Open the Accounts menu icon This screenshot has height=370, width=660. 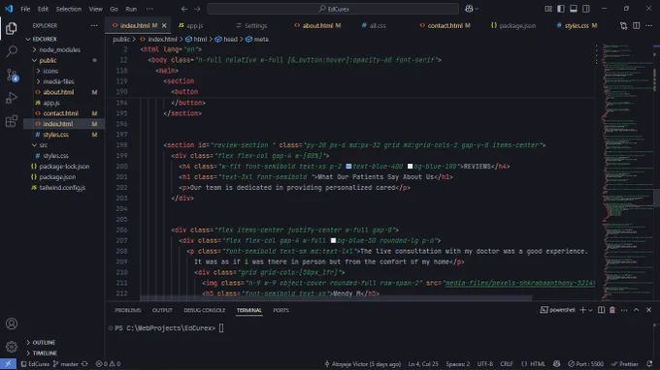(x=12, y=324)
